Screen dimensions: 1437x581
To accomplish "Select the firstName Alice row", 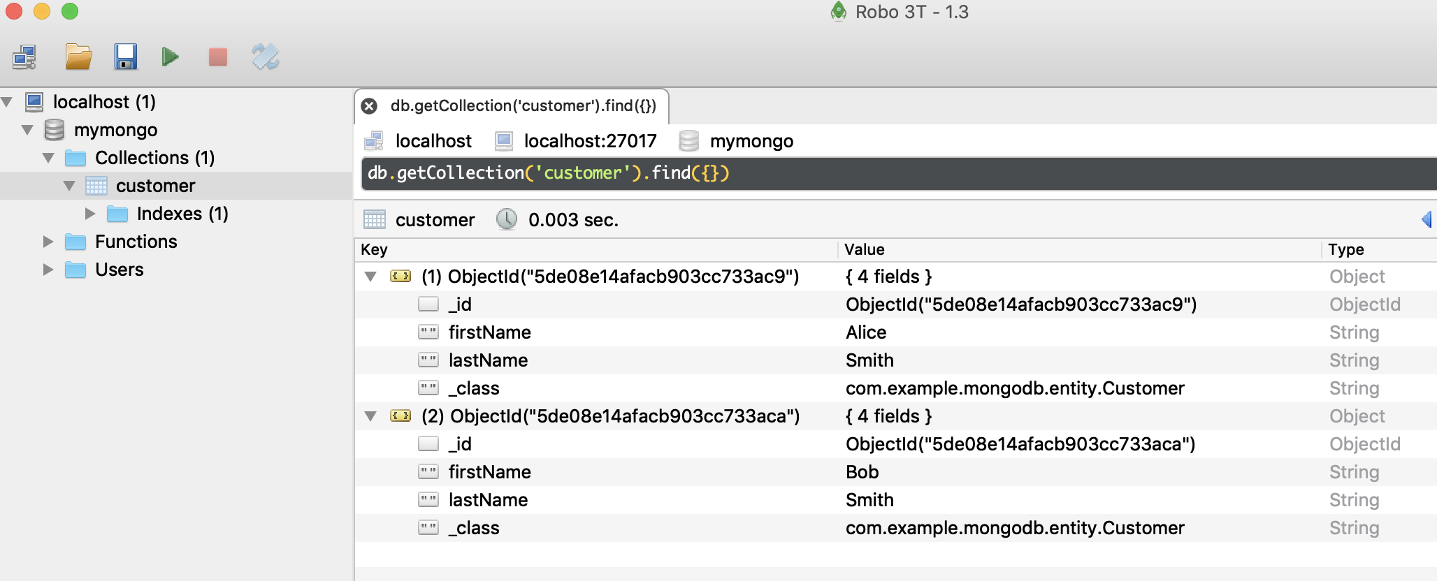I will (x=895, y=332).
